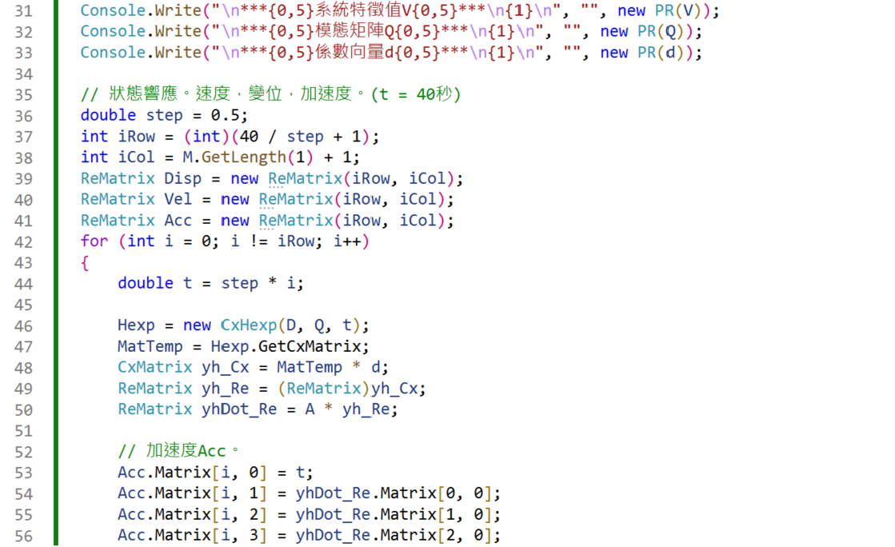
Task: Click 'double t' declaration on line 44
Action: click(x=154, y=283)
